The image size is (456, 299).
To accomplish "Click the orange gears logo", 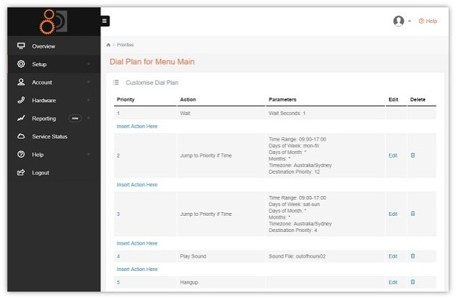I will 53,20.
